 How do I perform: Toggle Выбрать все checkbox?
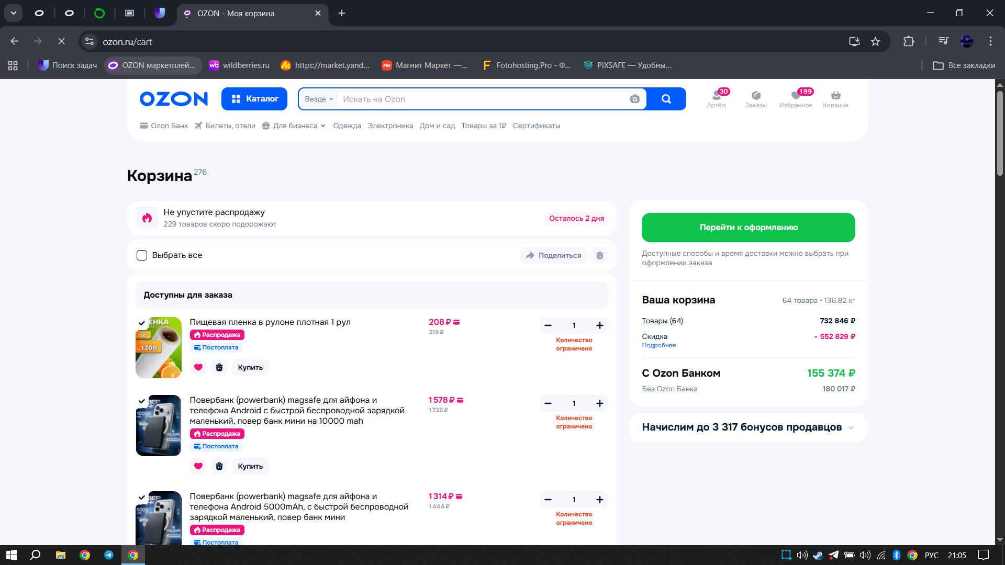142,255
